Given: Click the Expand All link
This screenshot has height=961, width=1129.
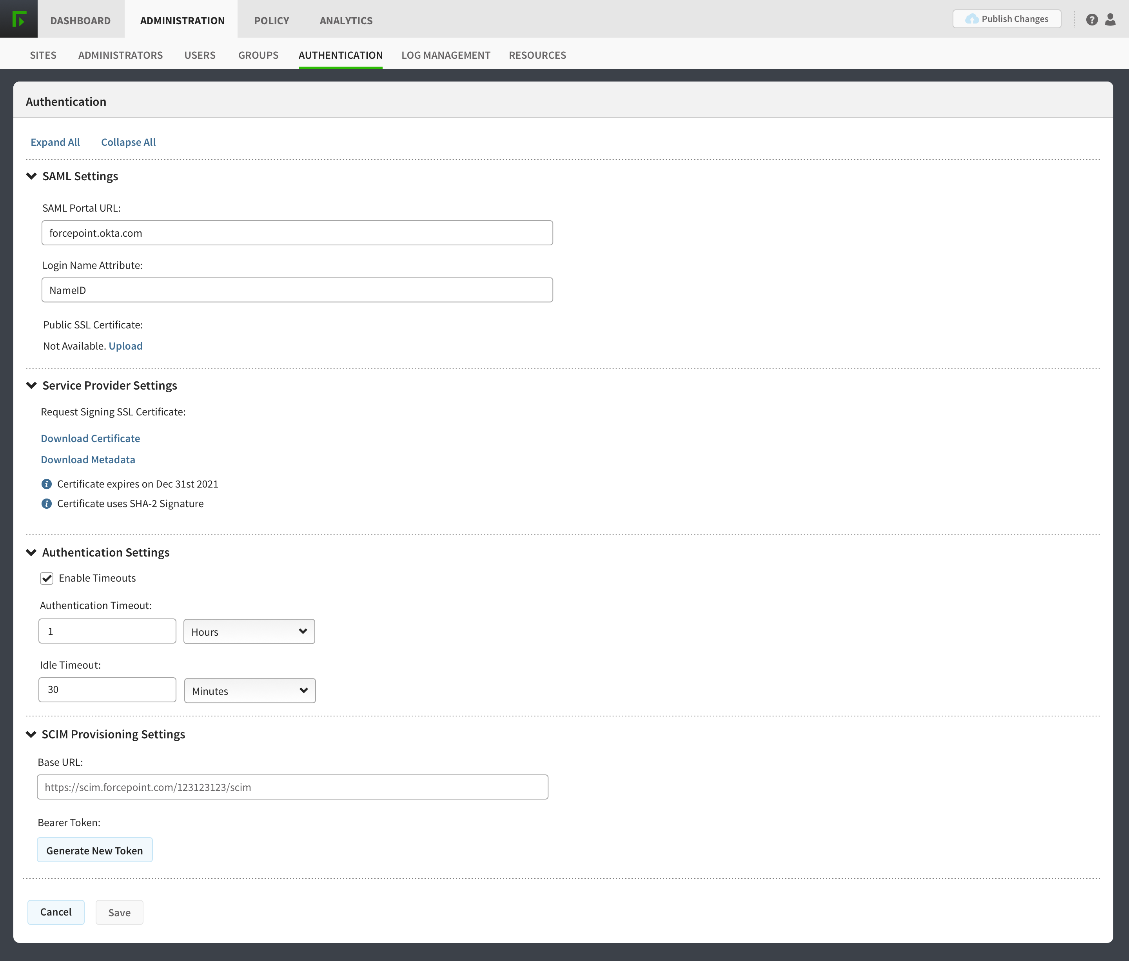Looking at the screenshot, I should [55, 142].
